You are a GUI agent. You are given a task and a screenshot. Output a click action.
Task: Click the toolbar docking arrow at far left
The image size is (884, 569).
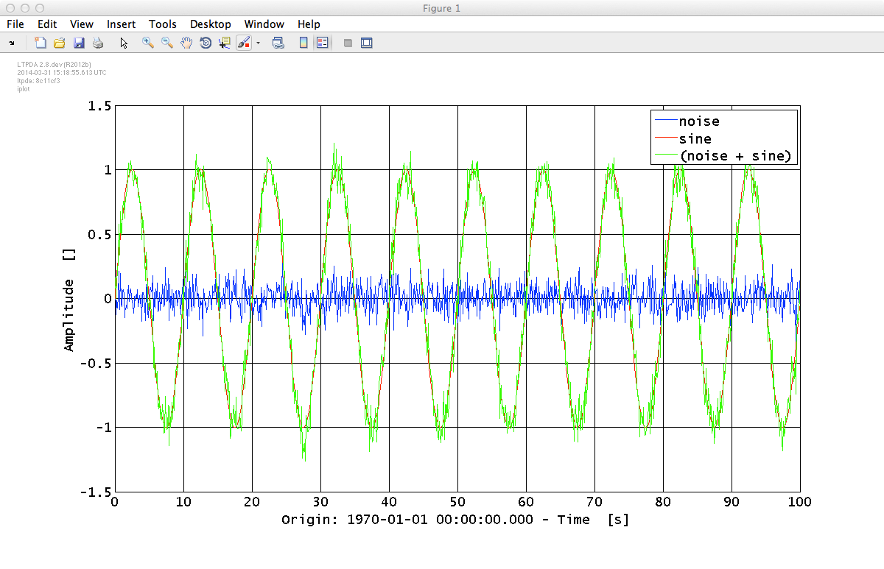[x=12, y=43]
